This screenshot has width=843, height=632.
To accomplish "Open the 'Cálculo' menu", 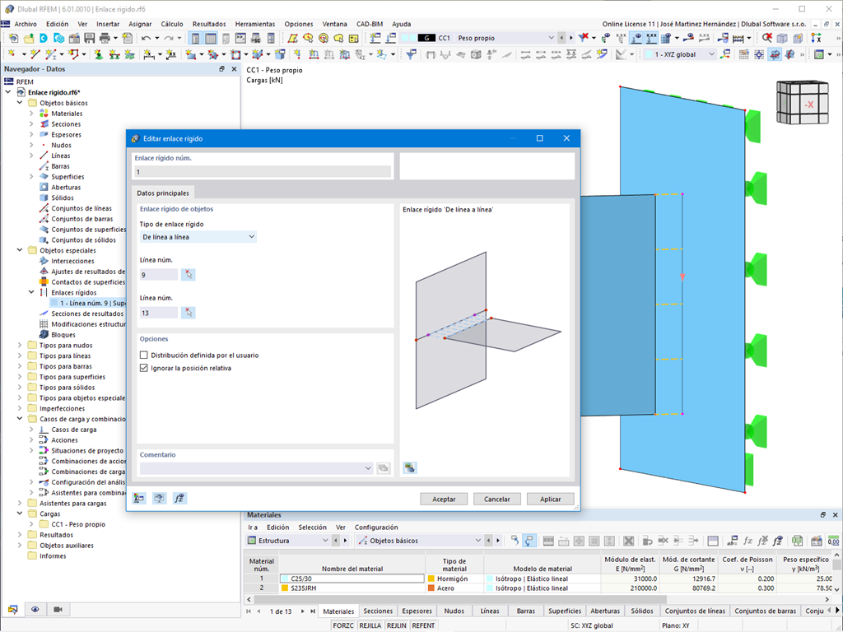I will (171, 24).
